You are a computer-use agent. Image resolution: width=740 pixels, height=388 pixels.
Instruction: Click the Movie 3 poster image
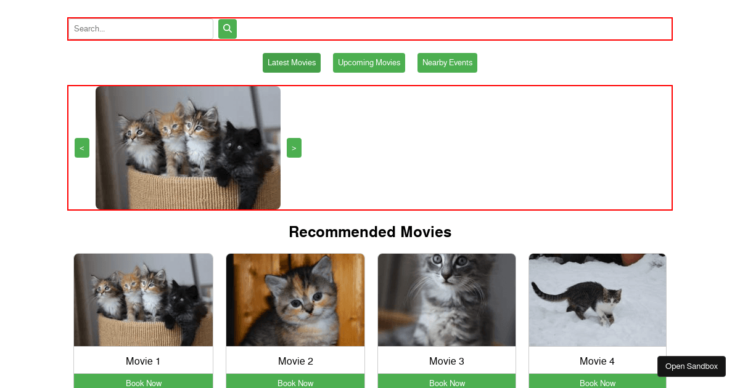446,300
